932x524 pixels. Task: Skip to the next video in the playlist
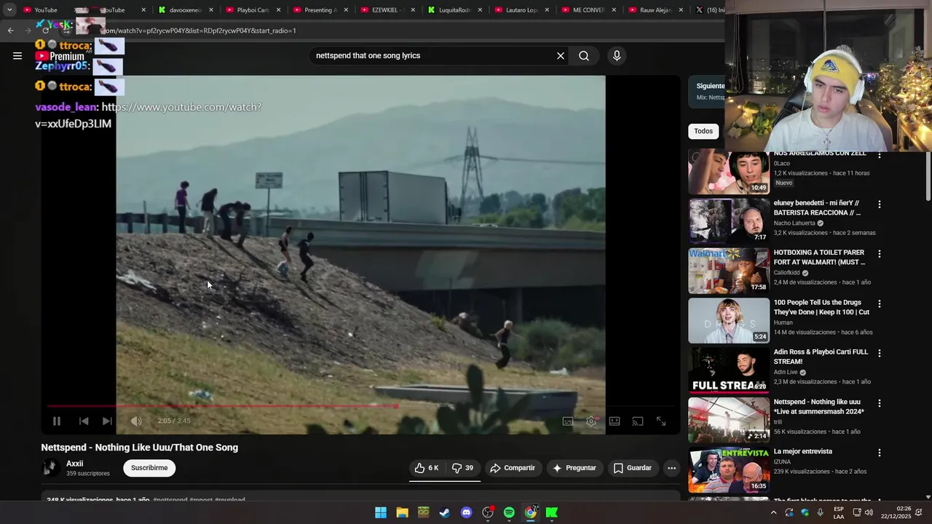[107, 421]
